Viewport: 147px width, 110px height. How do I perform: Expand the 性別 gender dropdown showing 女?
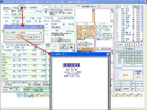click(x=18, y=21)
